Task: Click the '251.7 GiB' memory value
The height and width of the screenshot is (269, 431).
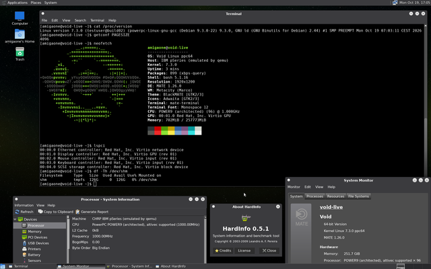Action: coord(352,254)
